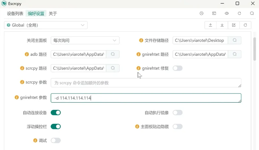Browse for adb 路径 using search icon
The width and height of the screenshot is (259, 150).
click(x=113, y=54)
